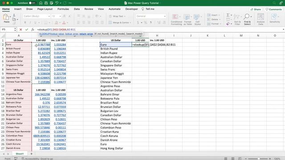Click cell showing Hong Kong Dollar
285x160 pixels.
coord(116,148)
